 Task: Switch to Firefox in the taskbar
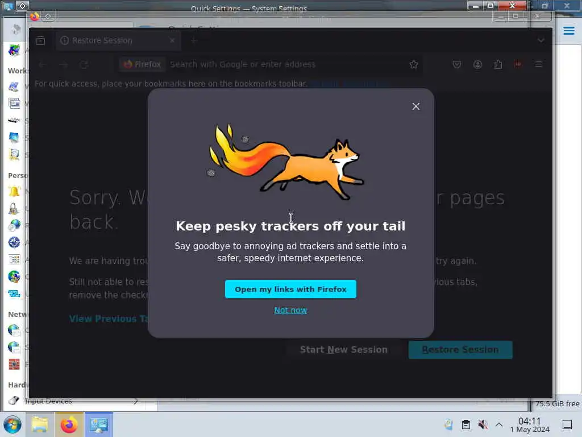(69, 424)
